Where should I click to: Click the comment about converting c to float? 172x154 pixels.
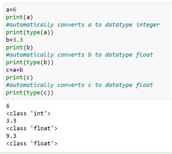tap(79, 85)
